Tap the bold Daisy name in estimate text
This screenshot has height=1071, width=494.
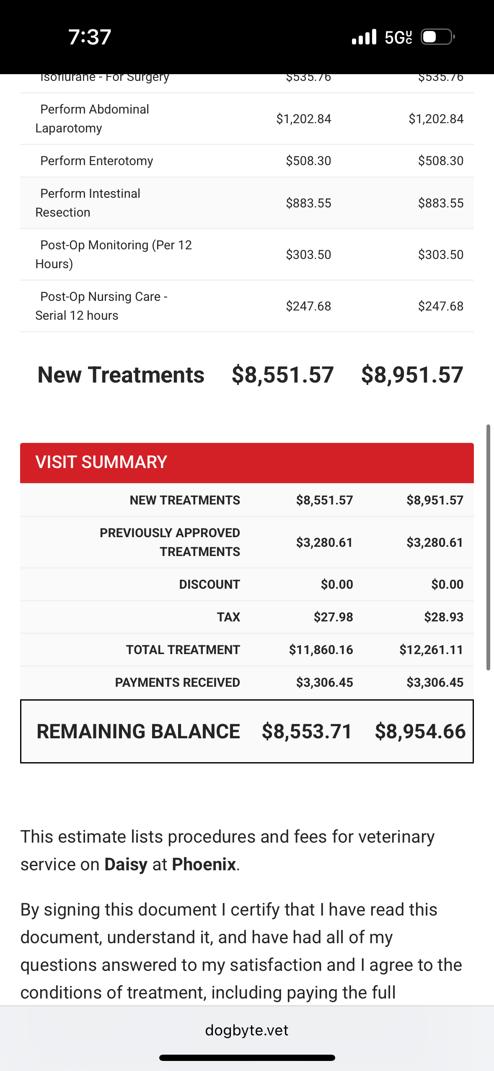point(126,864)
